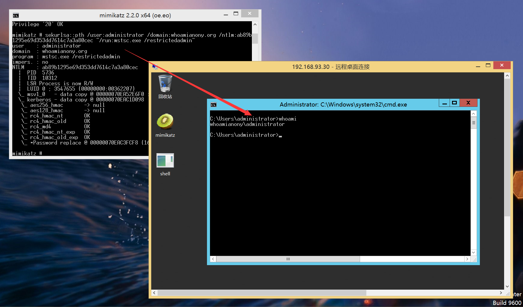The width and height of the screenshot is (523, 307).
Task: Click the 'rc4_hmac_nt OK' line
Action: click(x=56, y=116)
